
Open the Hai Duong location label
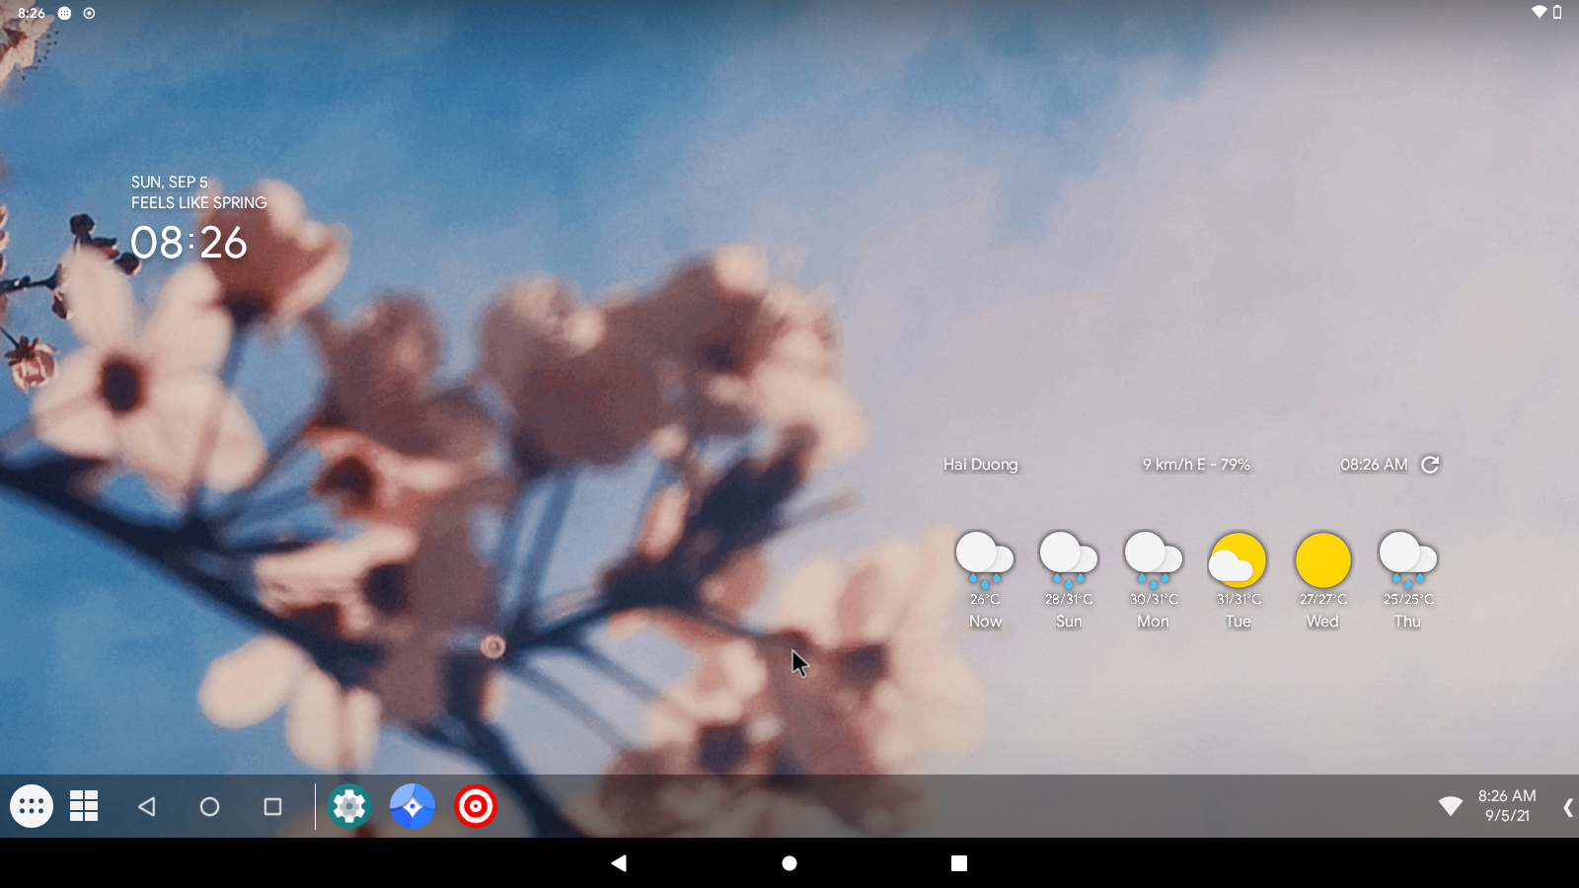click(980, 464)
